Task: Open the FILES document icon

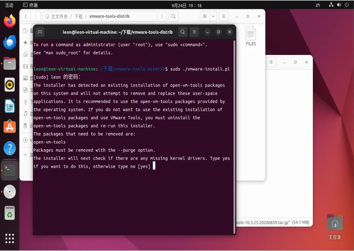Action: 250,36
